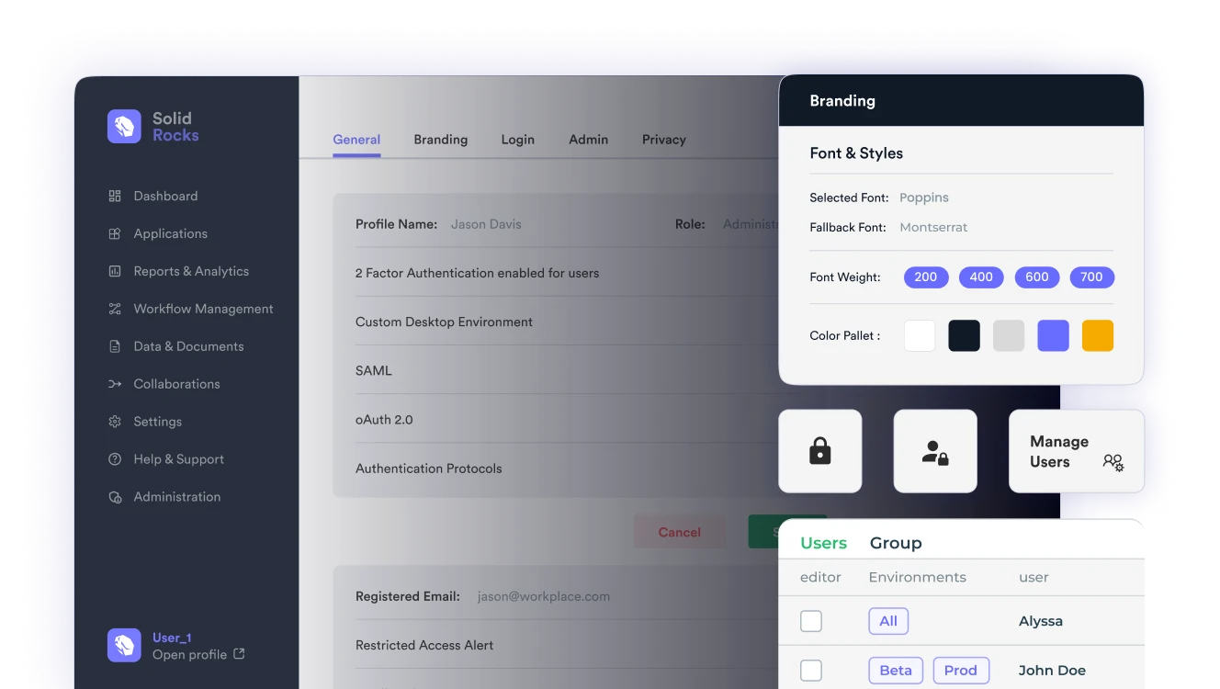Click the User_1 account name
The width and height of the screenshot is (1220, 689).
click(x=172, y=638)
